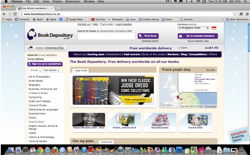250x155 pixels.
Task: Open the Coming soon nav item
Action: [x=96, y=54]
